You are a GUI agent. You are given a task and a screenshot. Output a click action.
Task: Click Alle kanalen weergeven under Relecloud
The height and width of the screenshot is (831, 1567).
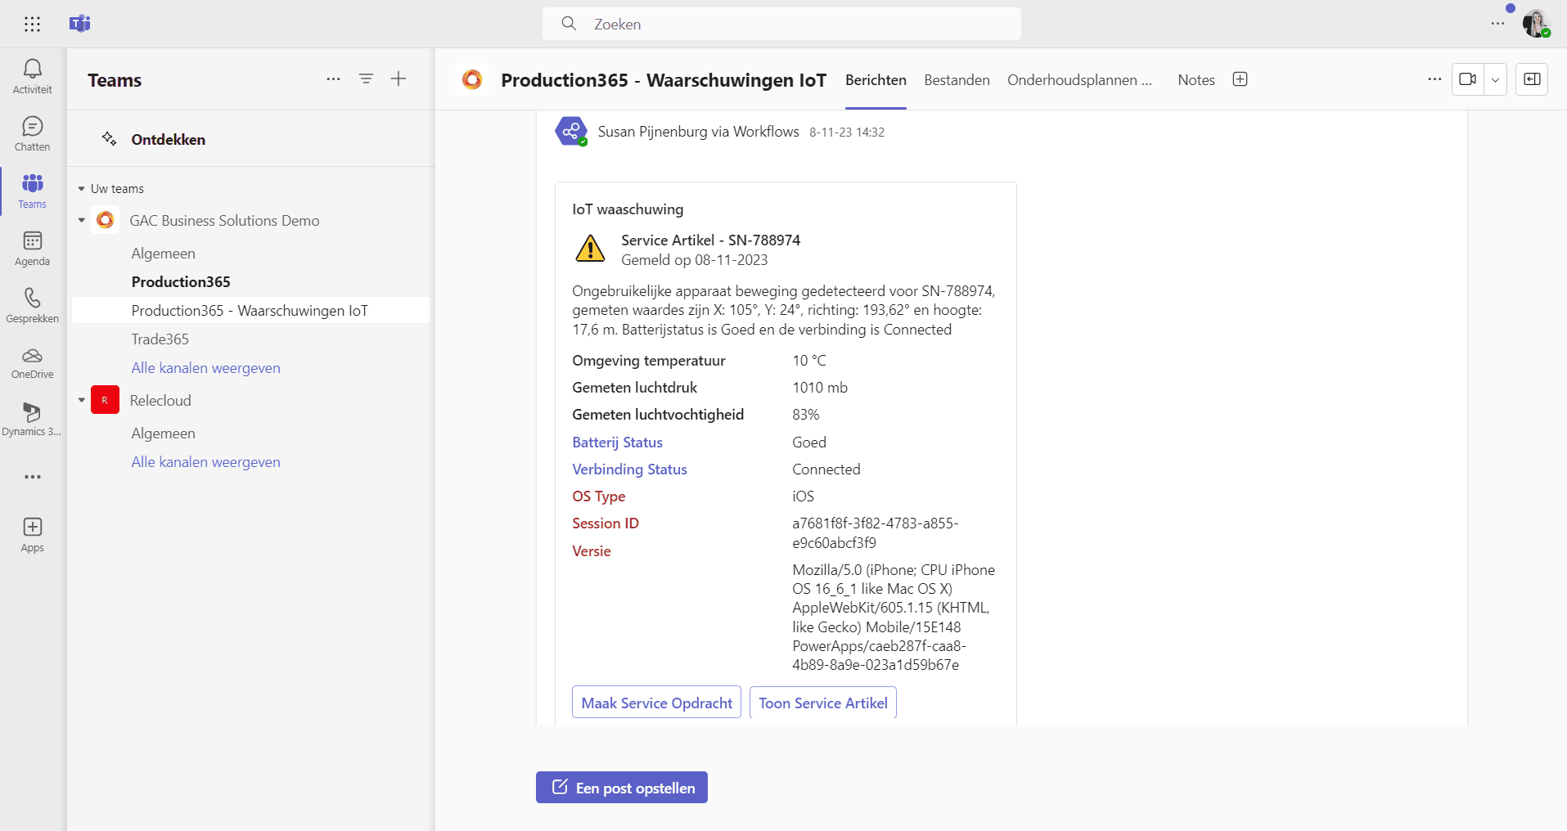click(x=205, y=462)
